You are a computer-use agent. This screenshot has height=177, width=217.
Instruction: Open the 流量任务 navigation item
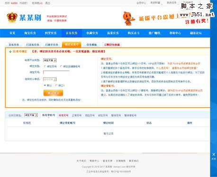click(x=113, y=33)
